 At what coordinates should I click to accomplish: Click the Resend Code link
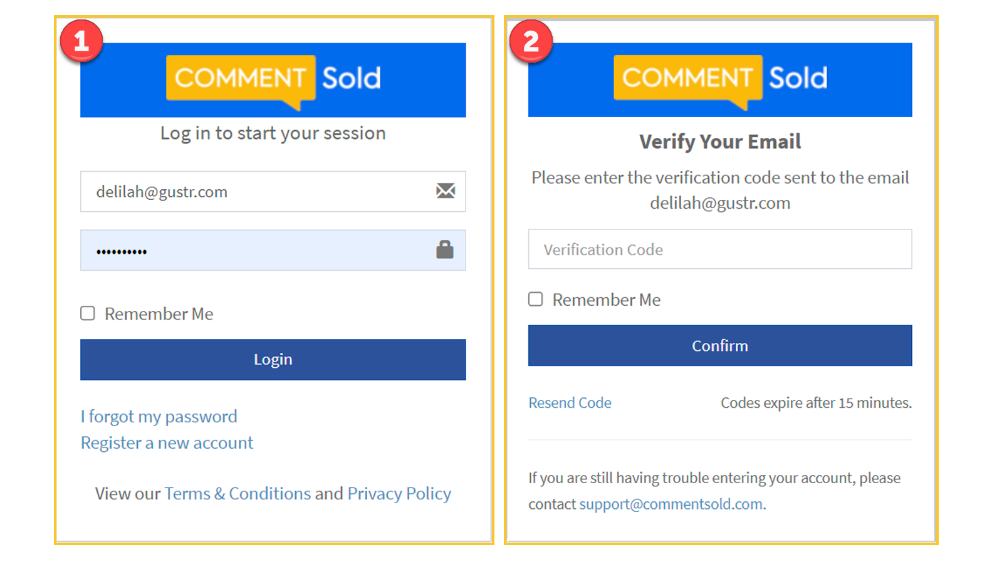tap(570, 403)
